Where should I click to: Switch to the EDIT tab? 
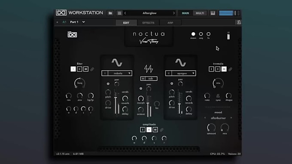click(x=126, y=23)
